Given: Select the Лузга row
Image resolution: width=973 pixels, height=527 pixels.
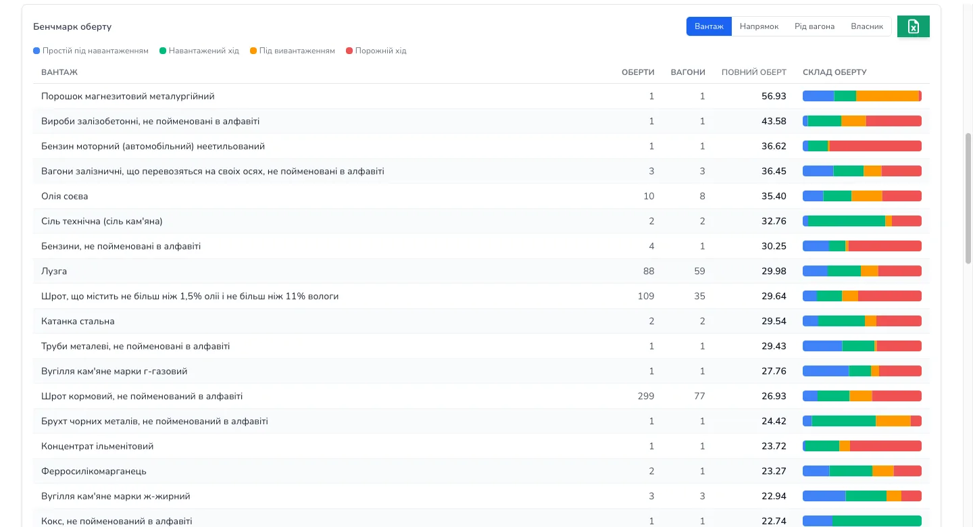Looking at the screenshot, I should click(481, 271).
